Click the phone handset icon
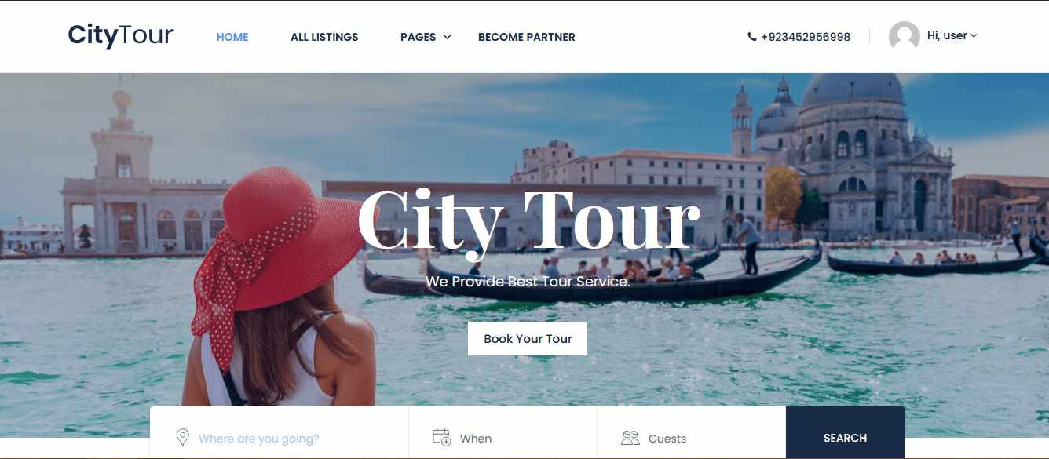The image size is (1049, 459). click(x=752, y=37)
